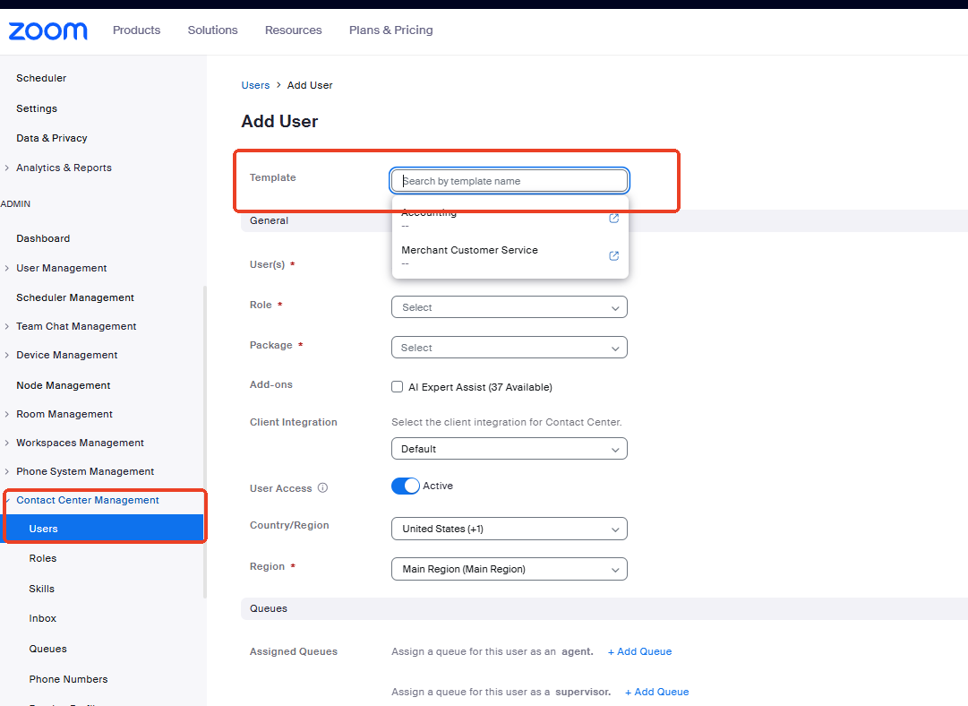The image size is (968, 706).
Task: Expand Room Management sidebar item
Action: pos(7,415)
